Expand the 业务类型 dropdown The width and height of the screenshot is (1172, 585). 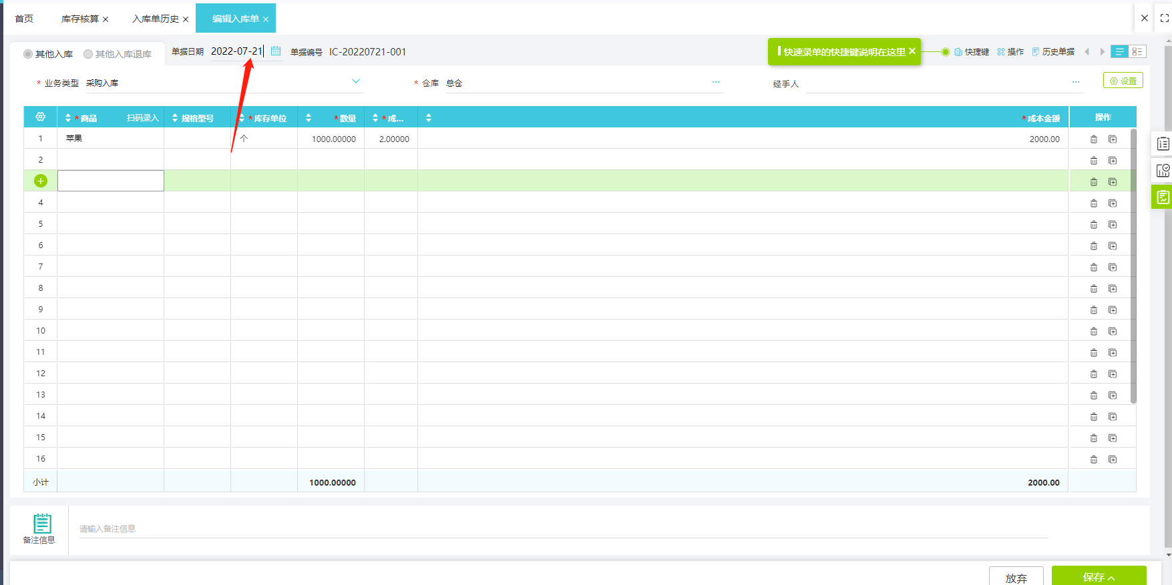click(356, 81)
